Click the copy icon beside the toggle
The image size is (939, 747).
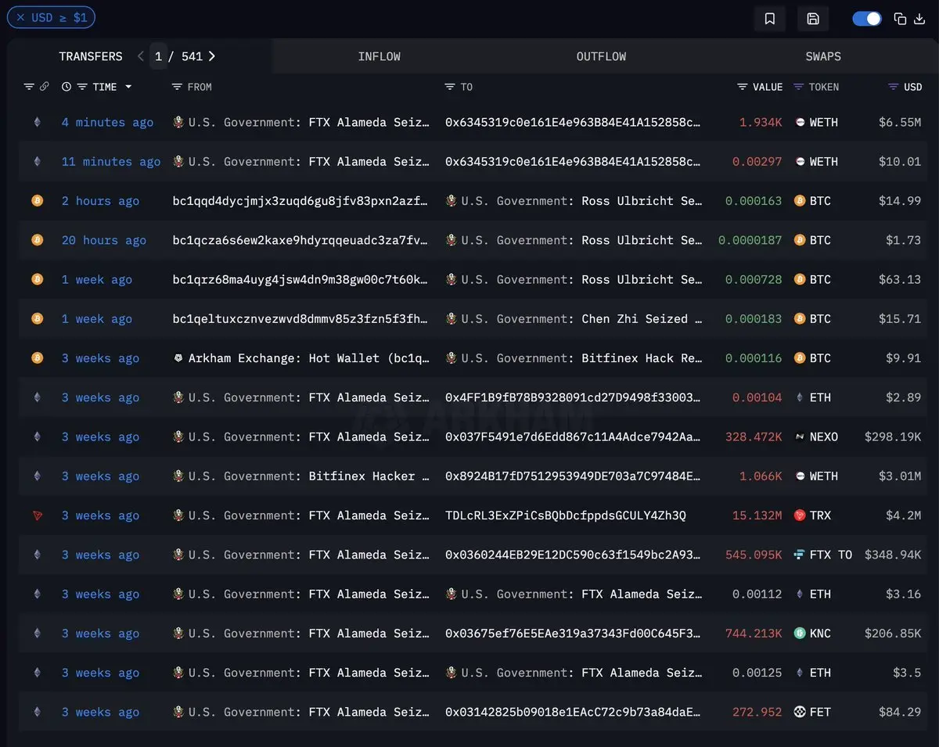click(900, 19)
